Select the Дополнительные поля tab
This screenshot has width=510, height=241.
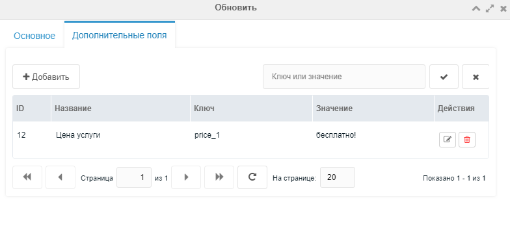pyautogui.click(x=120, y=35)
